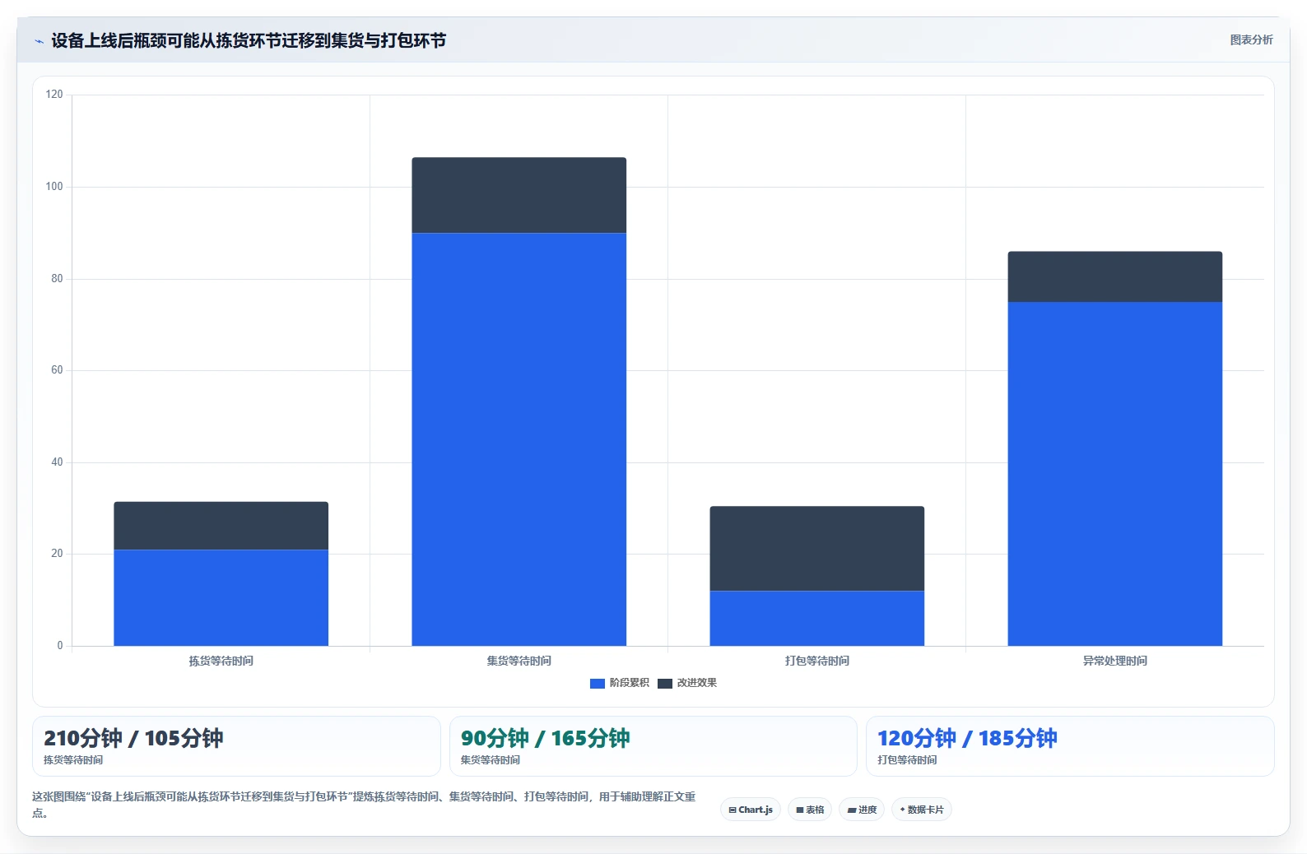Click the 进度 tag chip

pyautogui.click(x=862, y=810)
